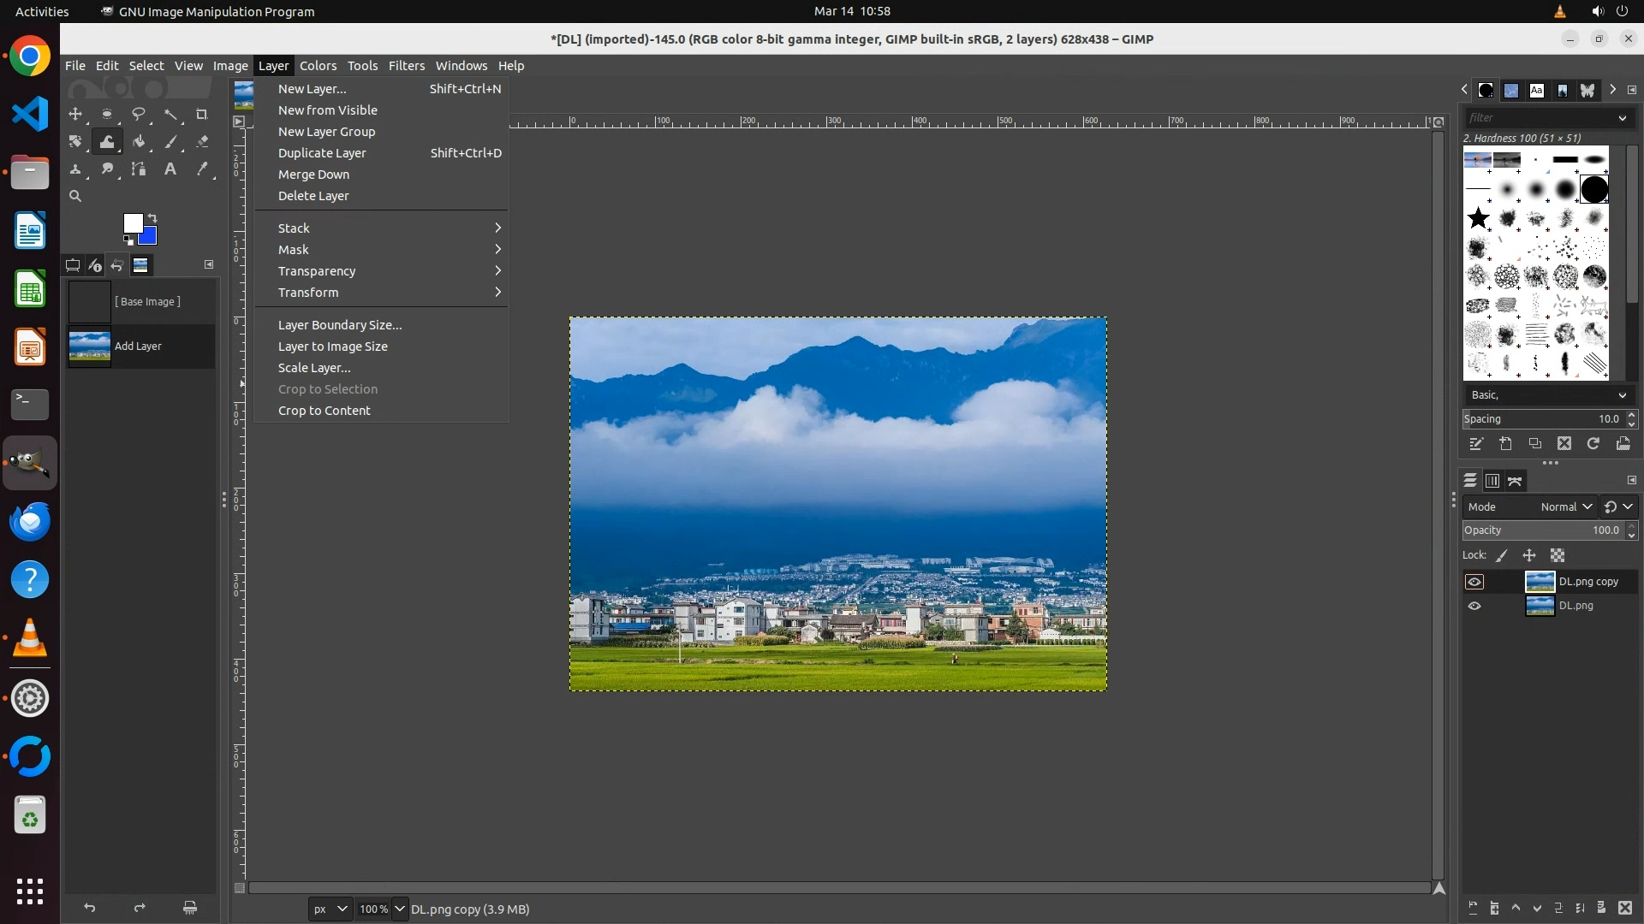Select the Color Picker eyedropper tool

[202, 169]
